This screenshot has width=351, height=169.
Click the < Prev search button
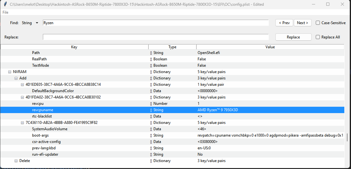pos(284,23)
